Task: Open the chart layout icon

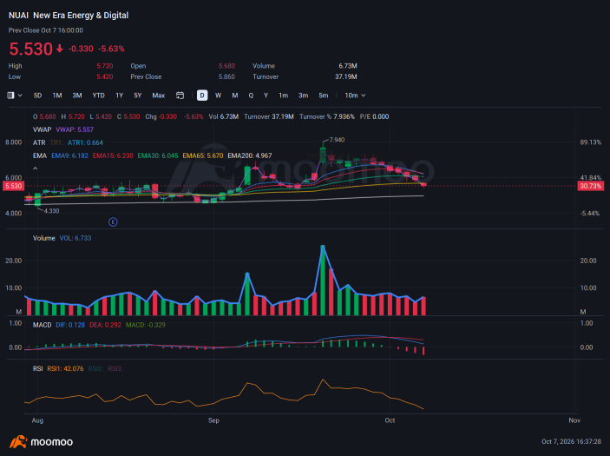Action: [10, 96]
